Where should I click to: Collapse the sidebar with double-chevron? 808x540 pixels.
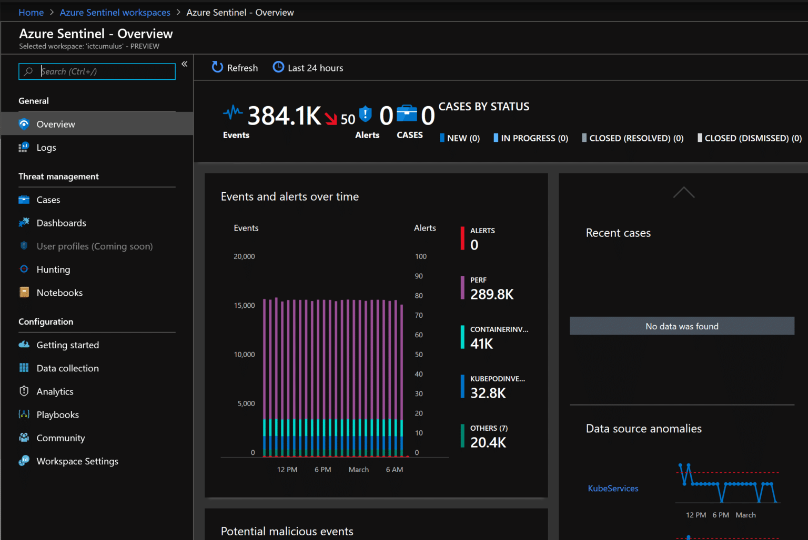point(185,64)
